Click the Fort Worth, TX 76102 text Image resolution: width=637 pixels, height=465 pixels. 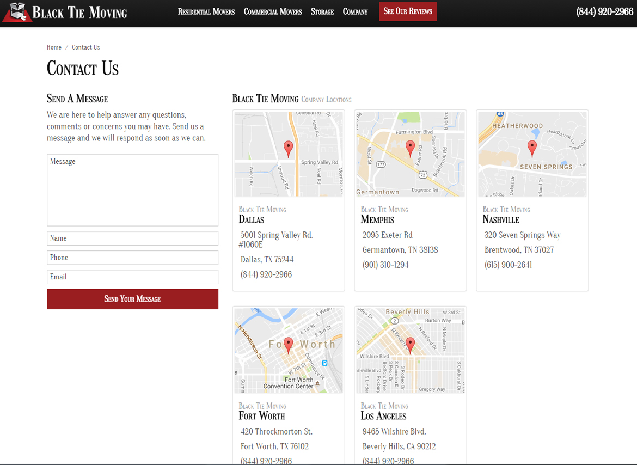274,446
